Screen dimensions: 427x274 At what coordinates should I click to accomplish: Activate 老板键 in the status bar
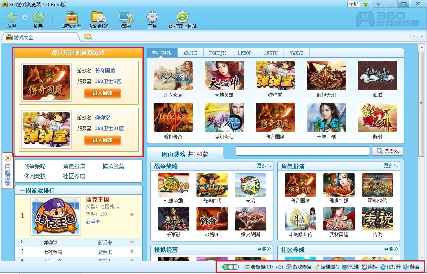[x=264, y=267]
